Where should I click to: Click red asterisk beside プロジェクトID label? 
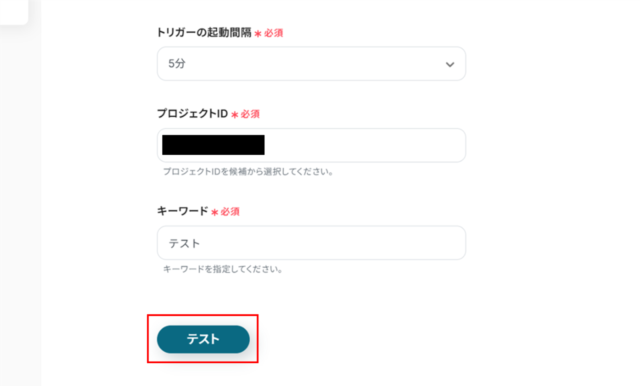[235, 115]
